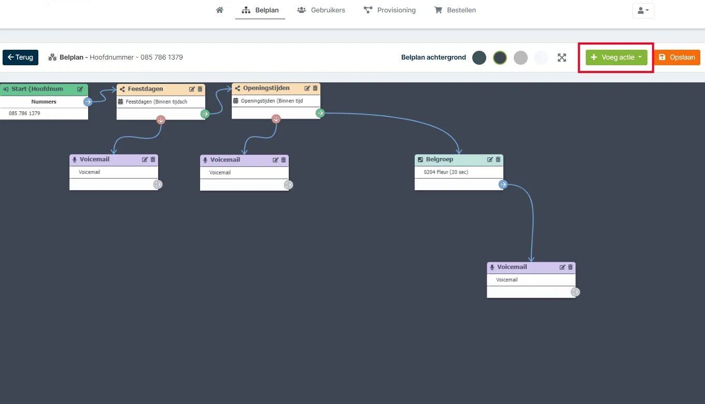
Task: Delete the Voicemail node linked from Belgroep
Action: pyautogui.click(x=571, y=267)
